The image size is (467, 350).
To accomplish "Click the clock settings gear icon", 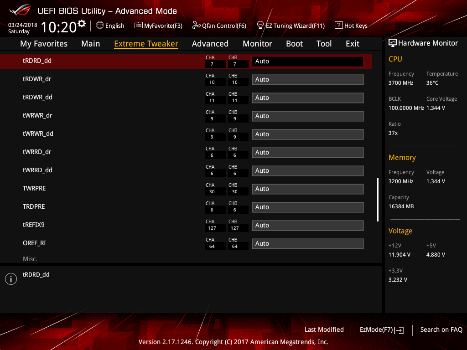I will [x=82, y=24].
